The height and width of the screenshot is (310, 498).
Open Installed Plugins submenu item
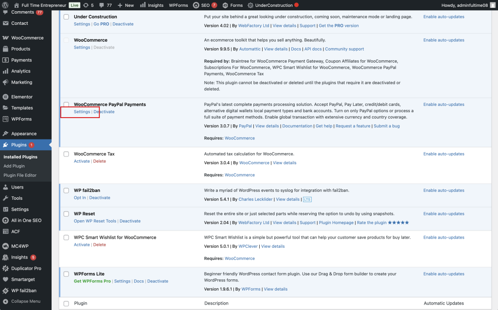click(x=20, y=157)
